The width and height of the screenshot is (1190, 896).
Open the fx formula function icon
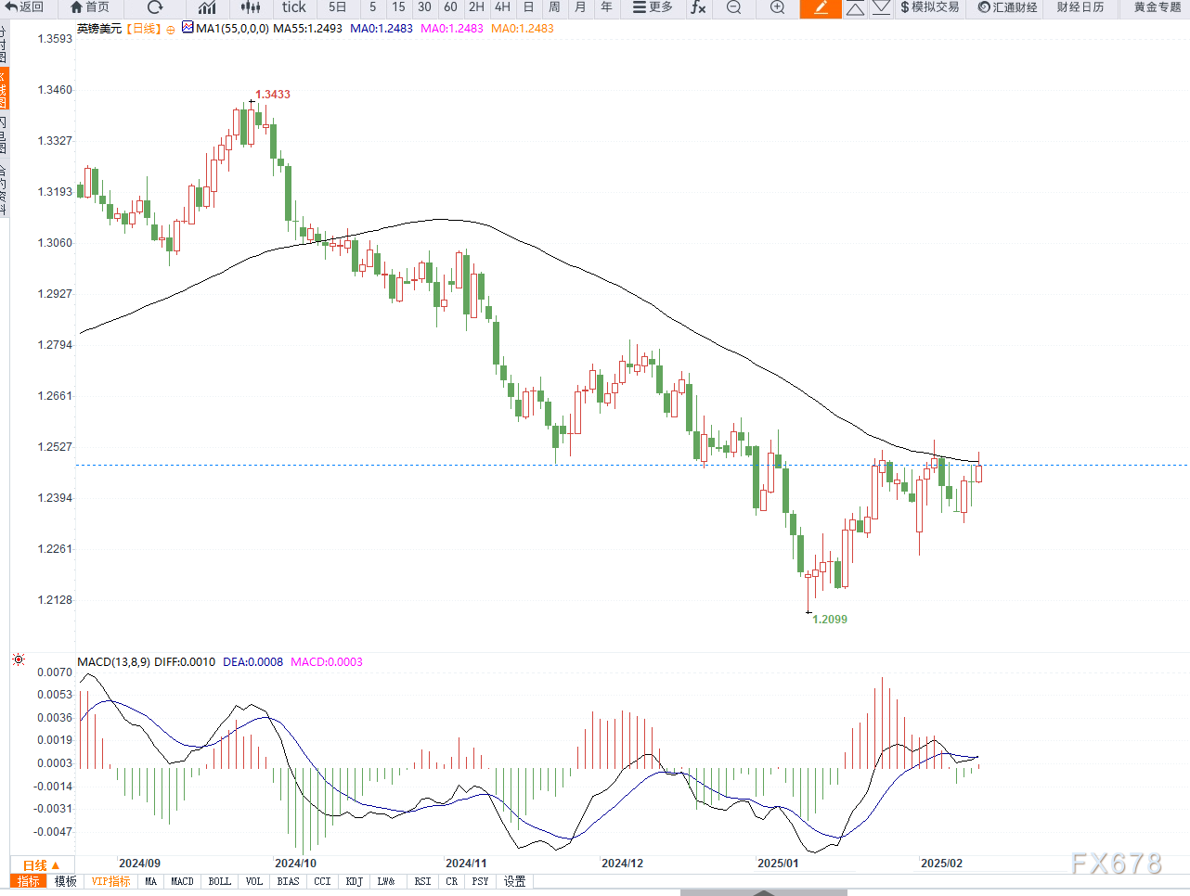[x=698, y=7]
